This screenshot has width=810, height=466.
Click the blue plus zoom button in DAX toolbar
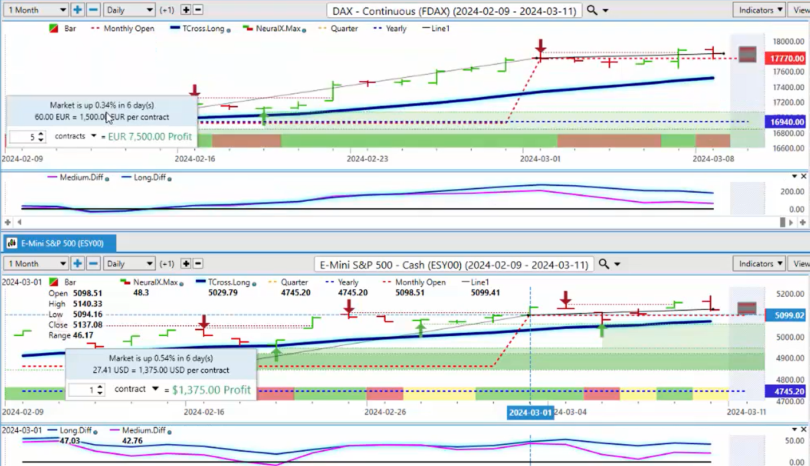click(x=77, y=10)
